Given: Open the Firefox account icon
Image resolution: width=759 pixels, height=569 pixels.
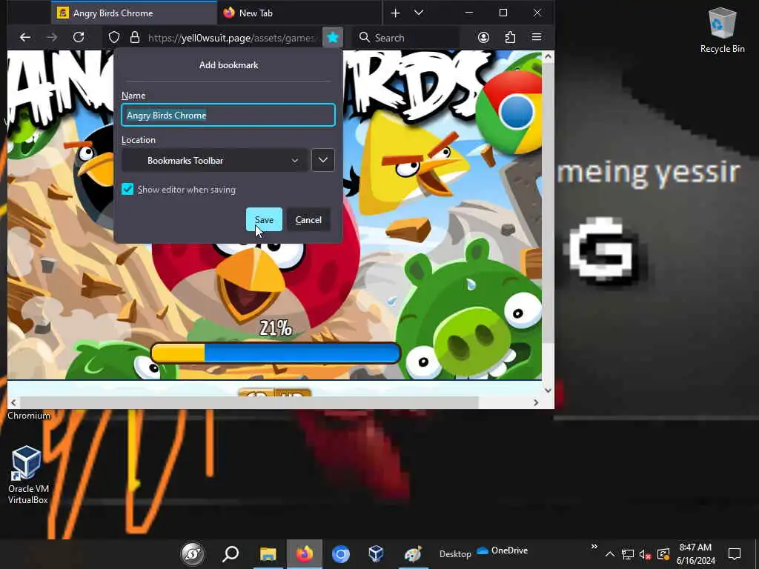Looking at the screenshot, I should click(x=483, y=37).
